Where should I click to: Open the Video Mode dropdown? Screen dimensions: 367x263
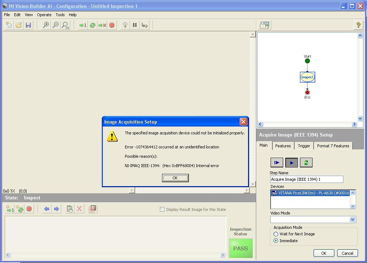(x=353, y=220)
